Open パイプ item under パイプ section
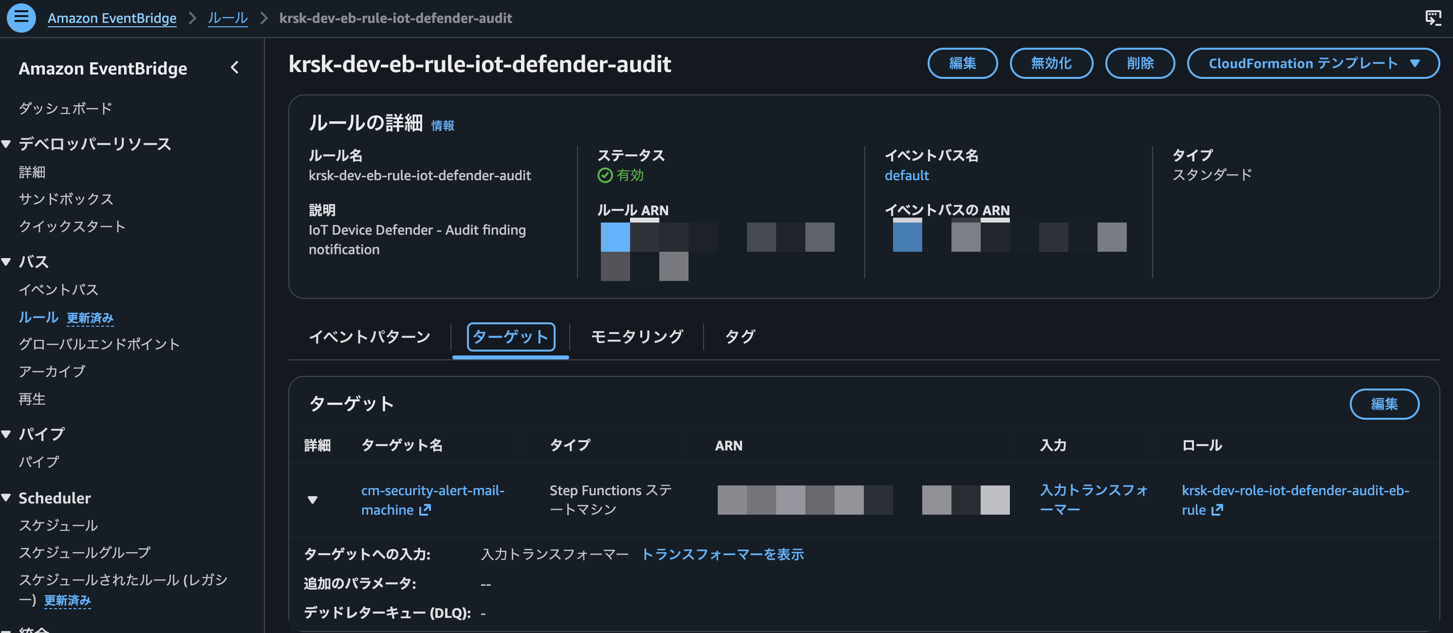The image size is (1453, 633). 39,462
